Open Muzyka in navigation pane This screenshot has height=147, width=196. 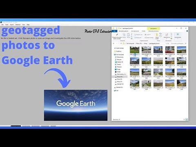pyautogui.click(x=118, y=60)
